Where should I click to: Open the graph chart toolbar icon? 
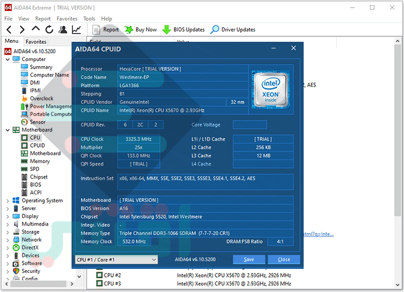point(76,29)
